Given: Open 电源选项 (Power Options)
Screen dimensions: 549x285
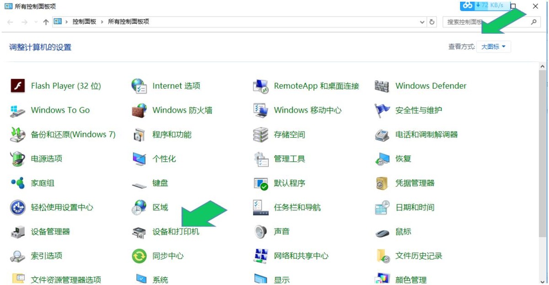Looking at the screenshot, I should (x=48, y=158).
